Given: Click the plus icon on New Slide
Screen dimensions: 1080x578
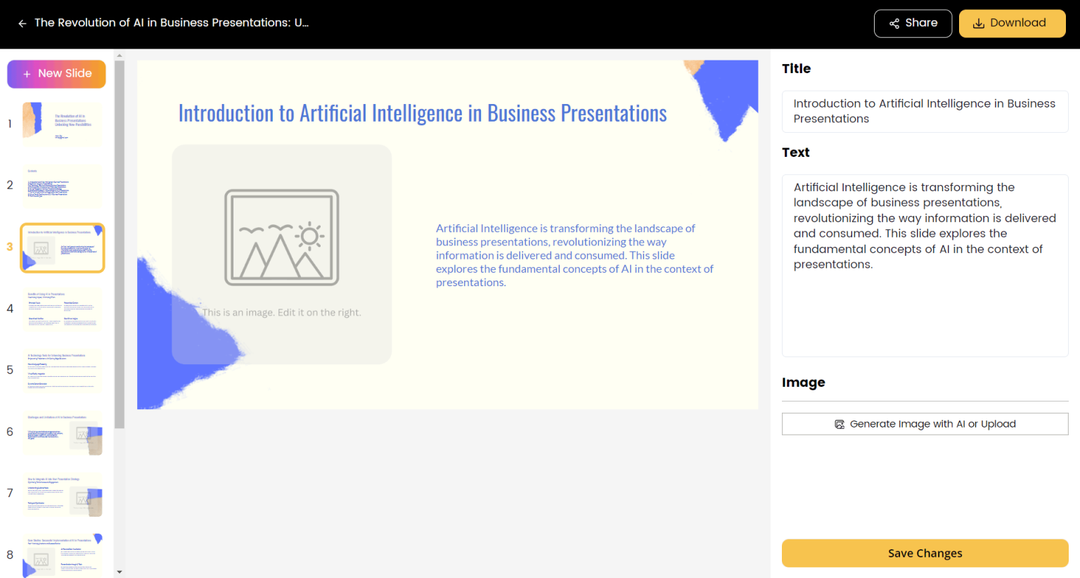Looking at the screenshot, I should (27, 74).
